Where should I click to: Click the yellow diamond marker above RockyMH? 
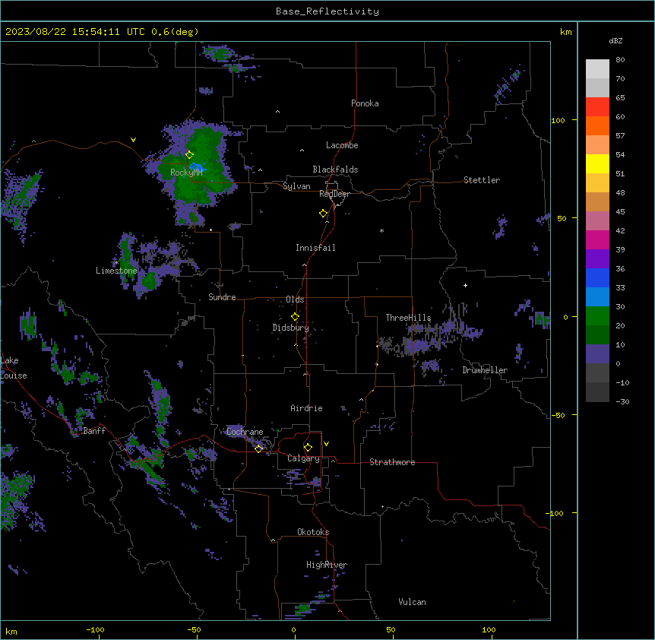tap(189, 155)
